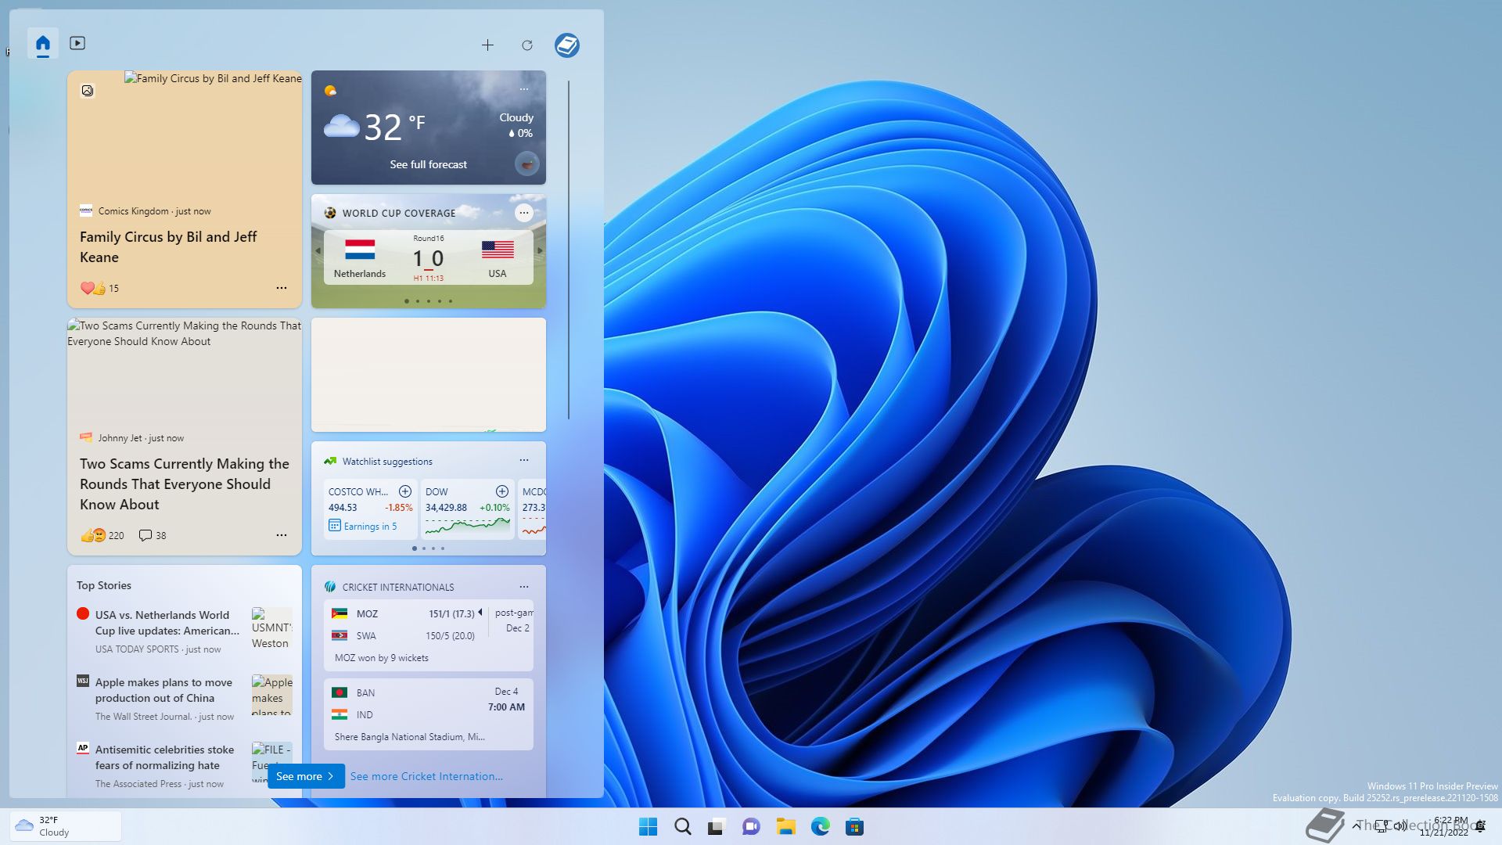This screenshot has height=845, width=1502.
Task: Open the DOW stock card chart
Action: [468, 528]
